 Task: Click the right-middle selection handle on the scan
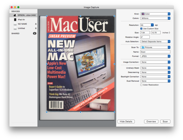pos(114,64)
